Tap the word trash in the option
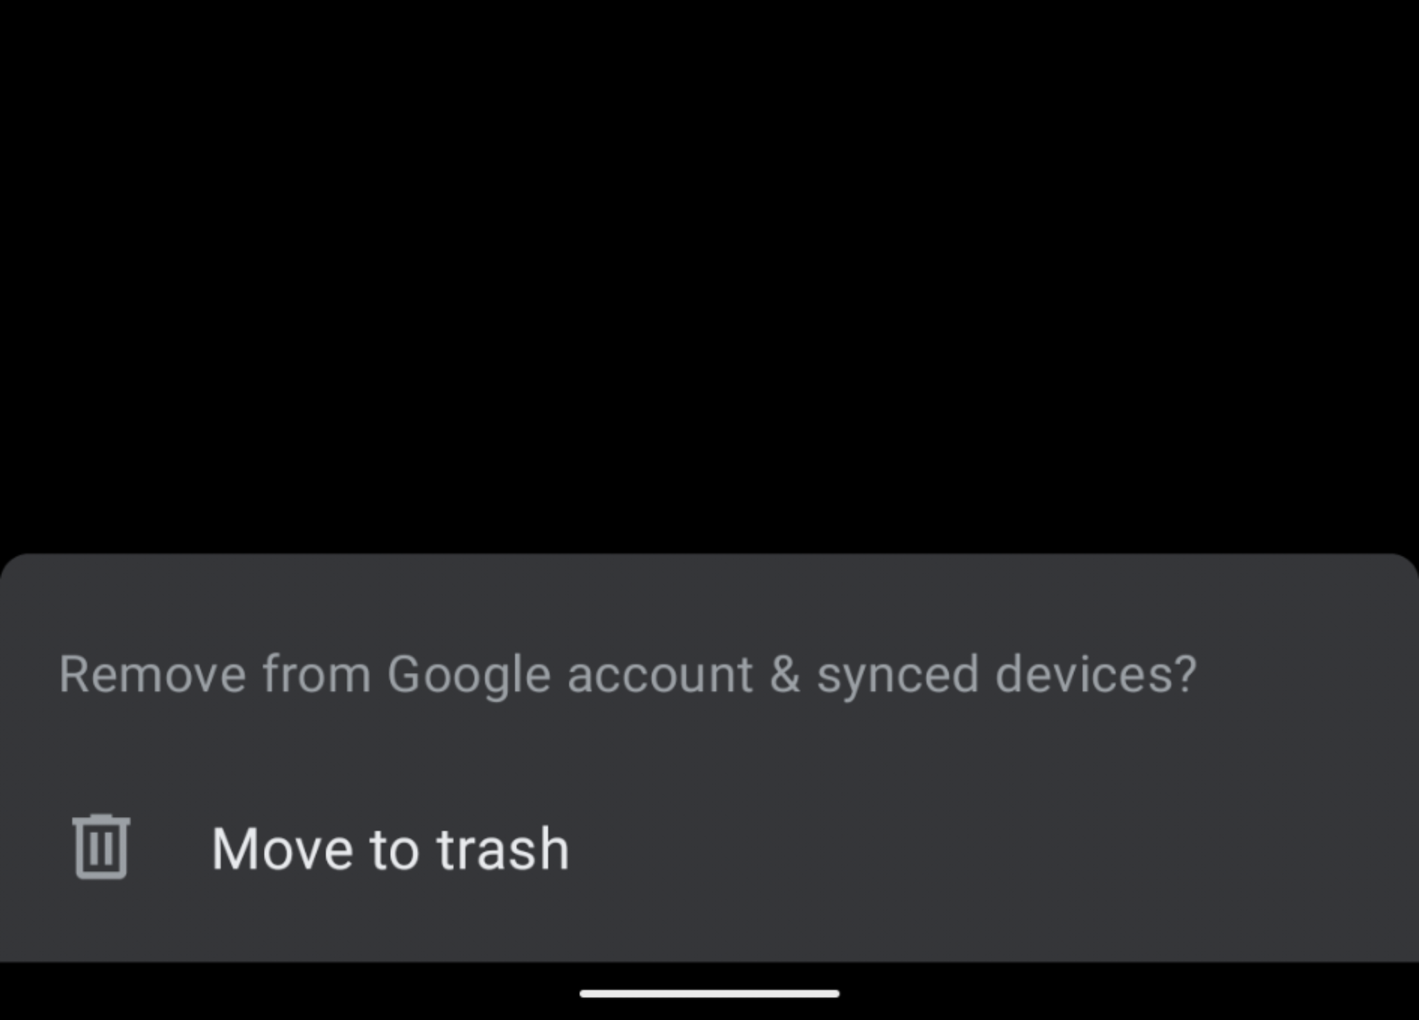 (502, 849)
